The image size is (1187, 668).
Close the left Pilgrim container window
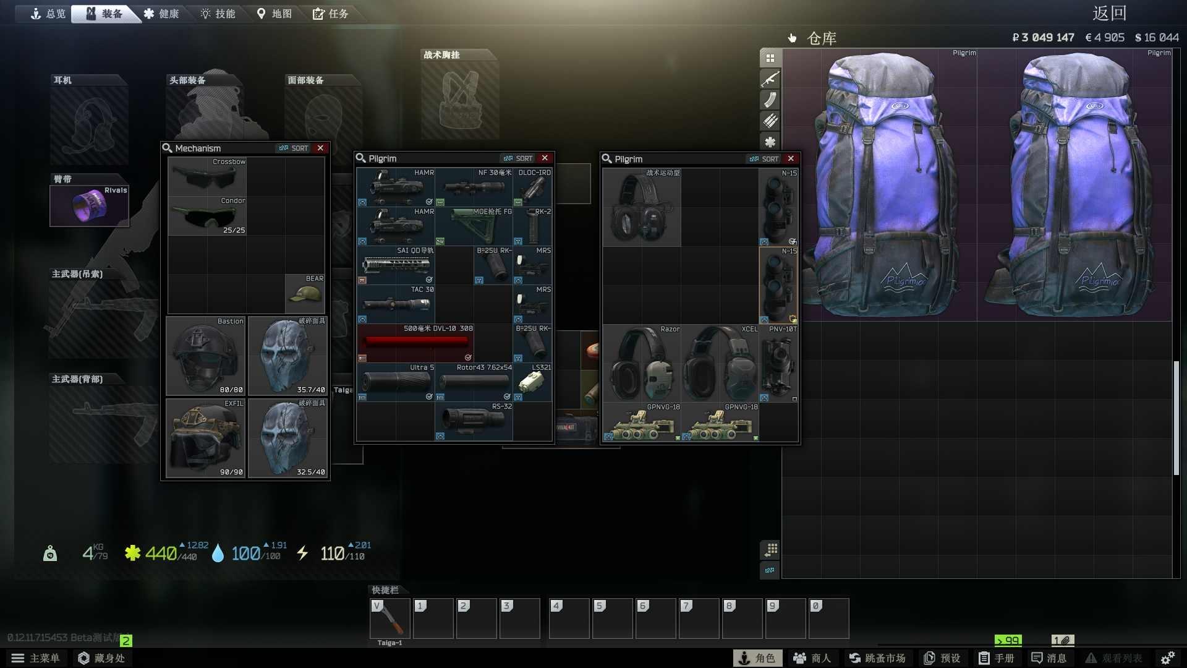545,158
